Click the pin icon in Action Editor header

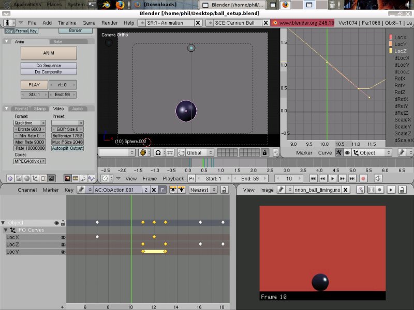pos(81,190)
